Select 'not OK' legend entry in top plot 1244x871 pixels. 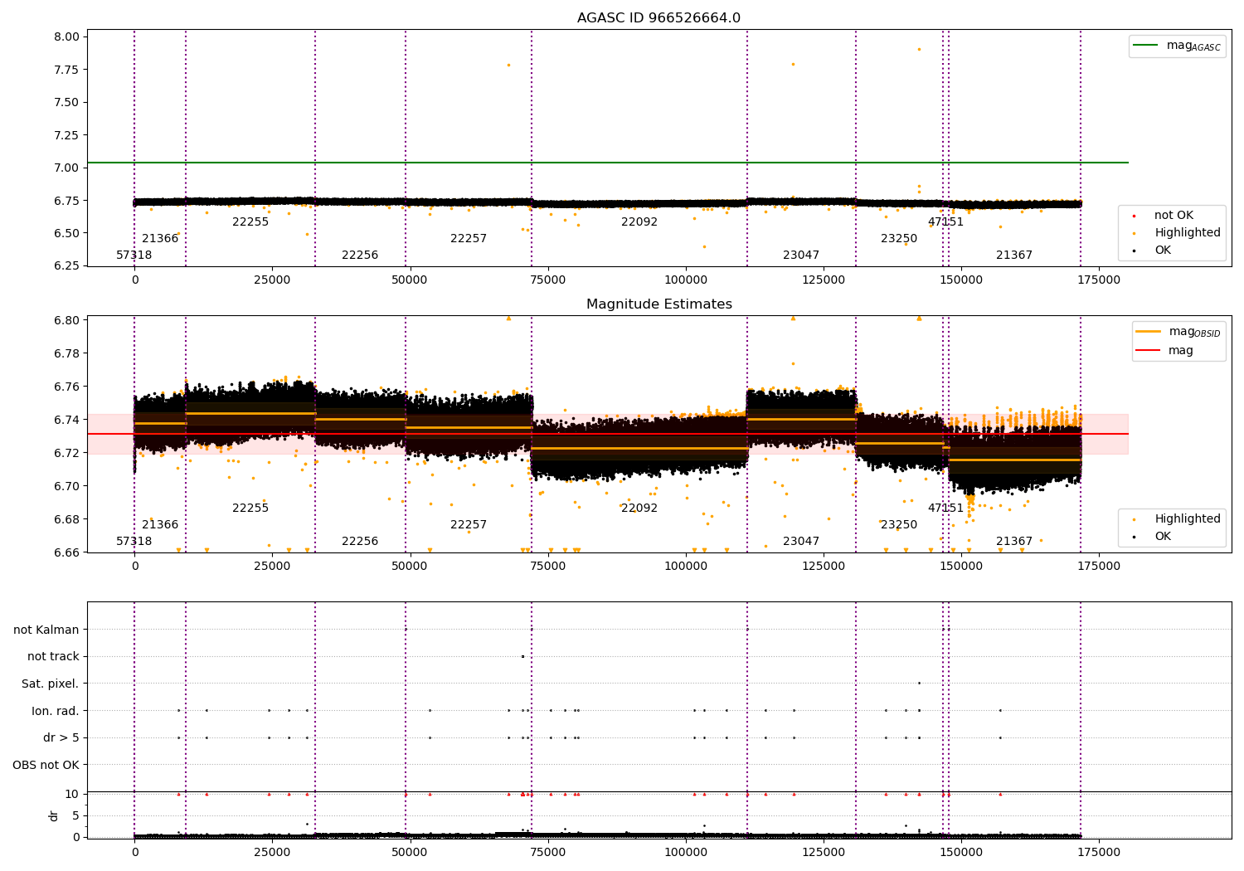click(x=1174, y=216)
